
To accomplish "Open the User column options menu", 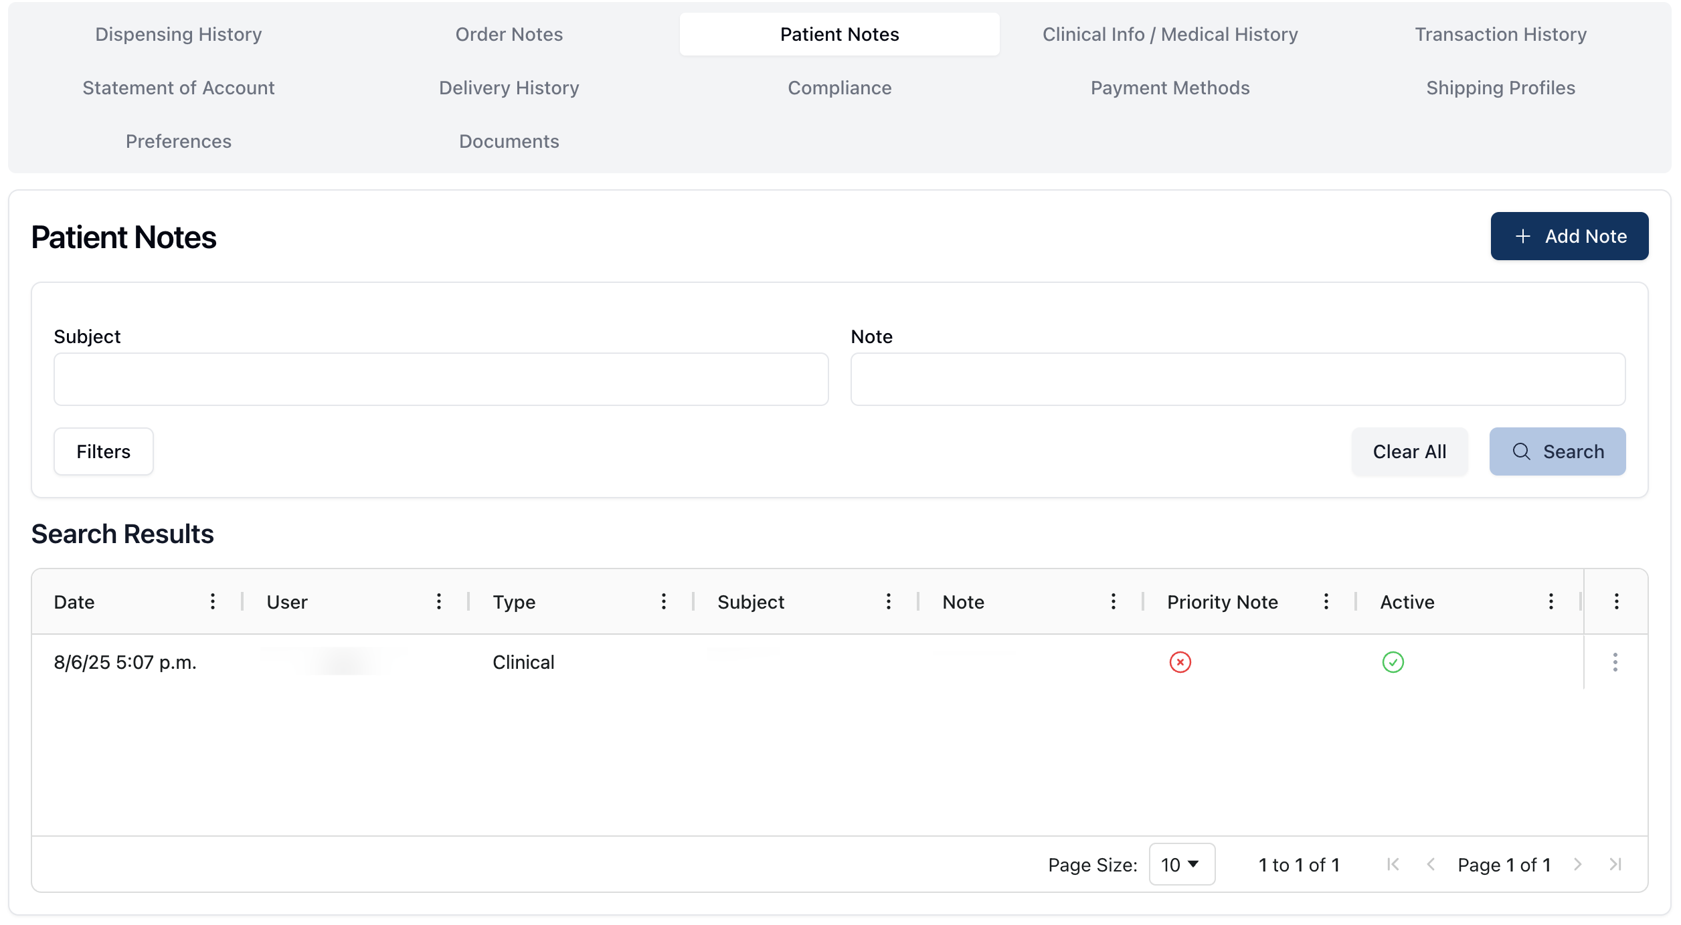I will [439, 601].
